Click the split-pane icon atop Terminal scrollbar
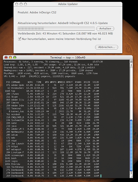 pos(131,62)
